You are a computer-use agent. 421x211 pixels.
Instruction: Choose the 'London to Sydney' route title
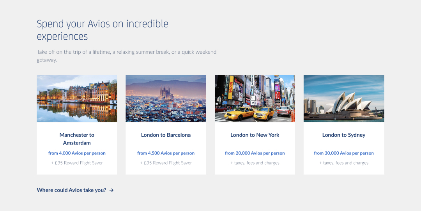[343, 135]
